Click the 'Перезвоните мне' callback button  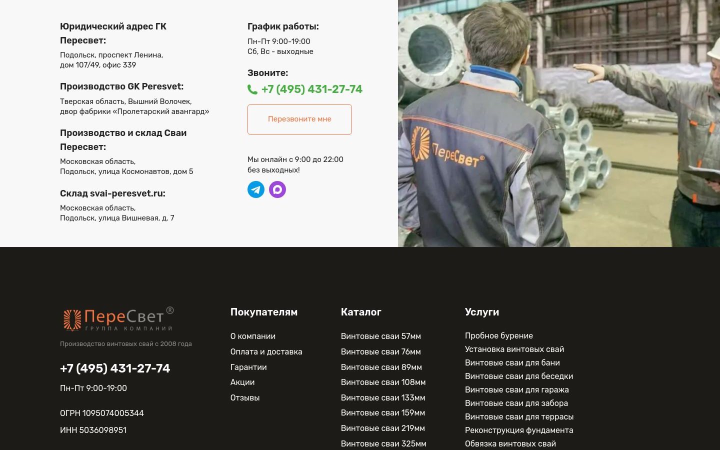[299, 119]
